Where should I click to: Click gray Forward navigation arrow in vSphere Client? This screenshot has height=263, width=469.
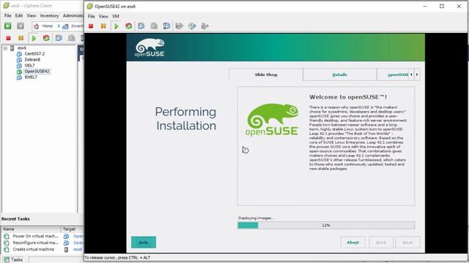pos(21,26)
